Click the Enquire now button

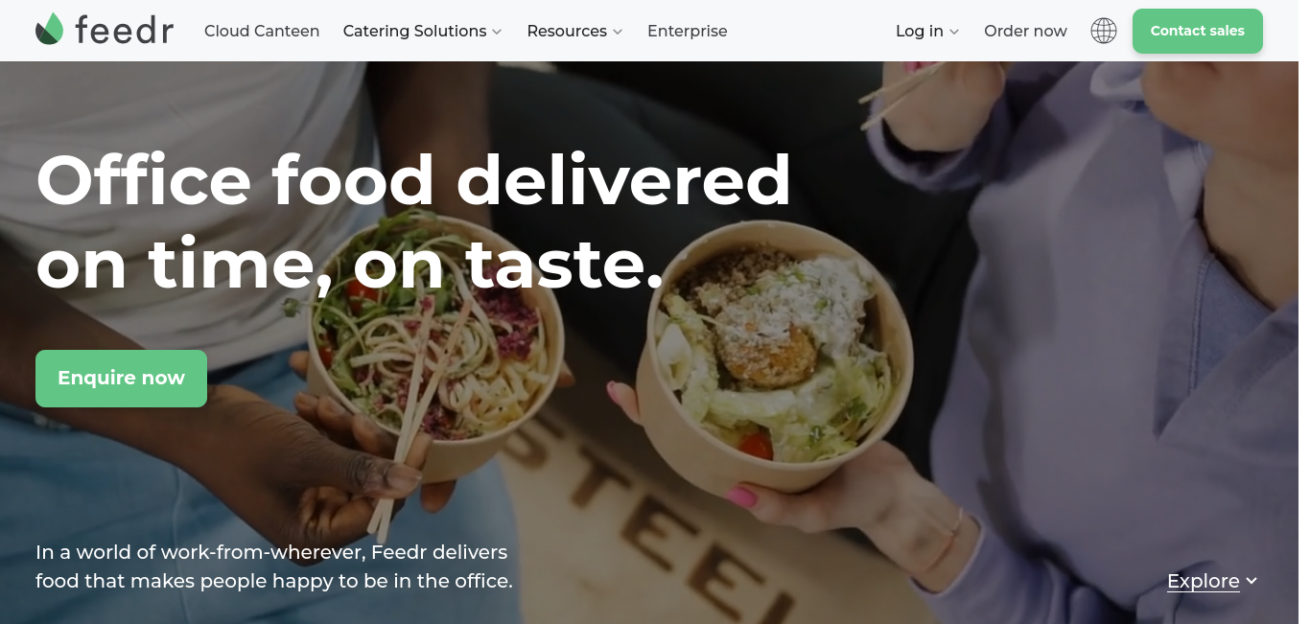coord(121,378)
